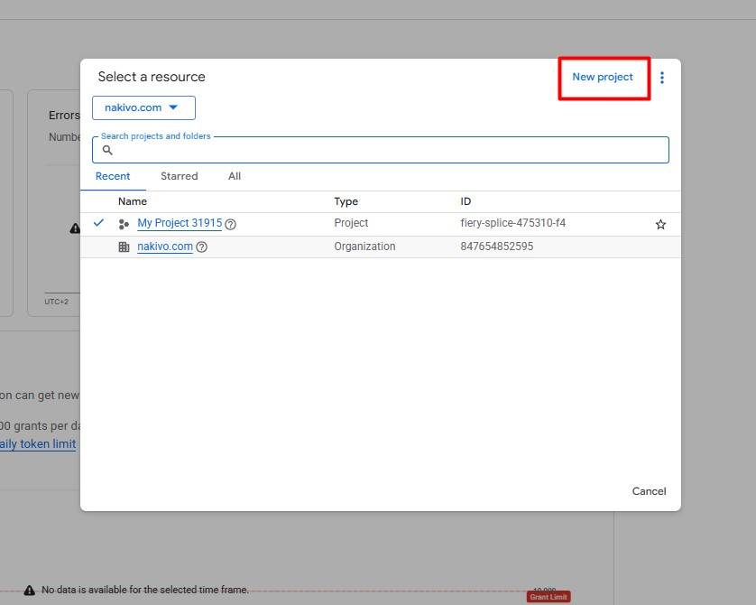Open the three-dot more options menu
Viewport: 756px width, 605px height.
(662, 78)
